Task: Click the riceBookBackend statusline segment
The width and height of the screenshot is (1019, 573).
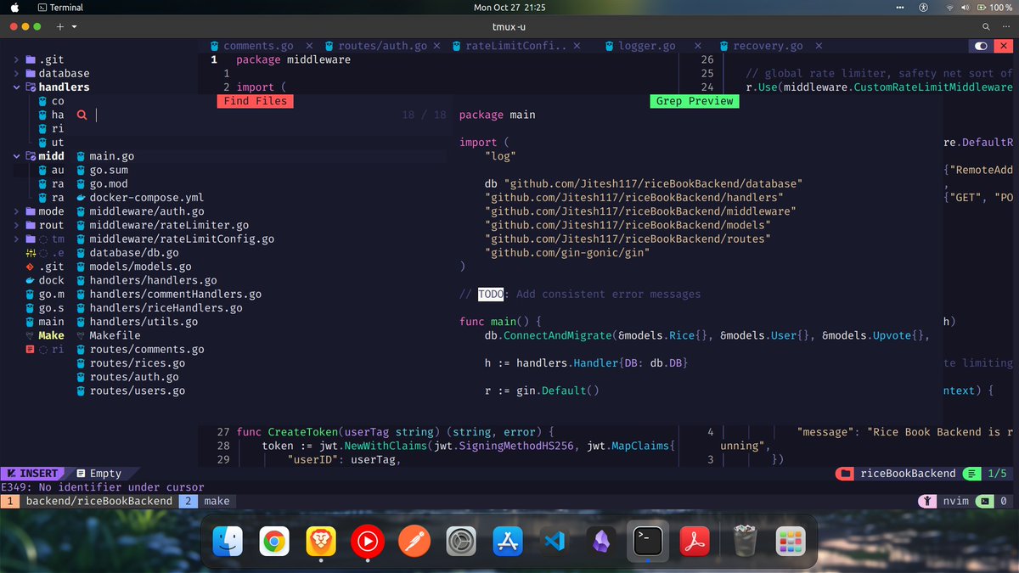Action: tap(898, 474)
